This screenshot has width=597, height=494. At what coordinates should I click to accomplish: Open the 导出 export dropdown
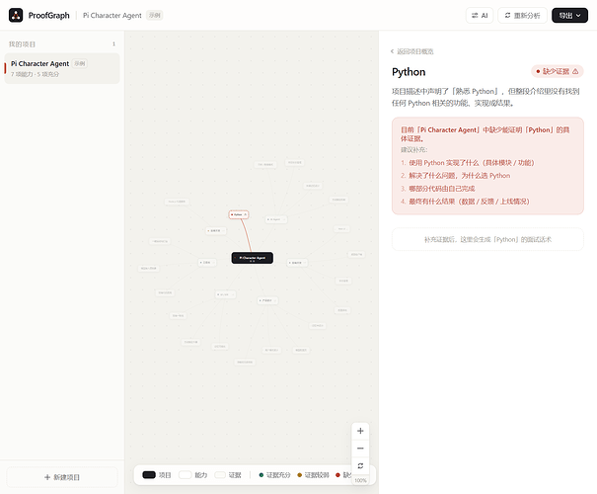click(x=569, y=15)
